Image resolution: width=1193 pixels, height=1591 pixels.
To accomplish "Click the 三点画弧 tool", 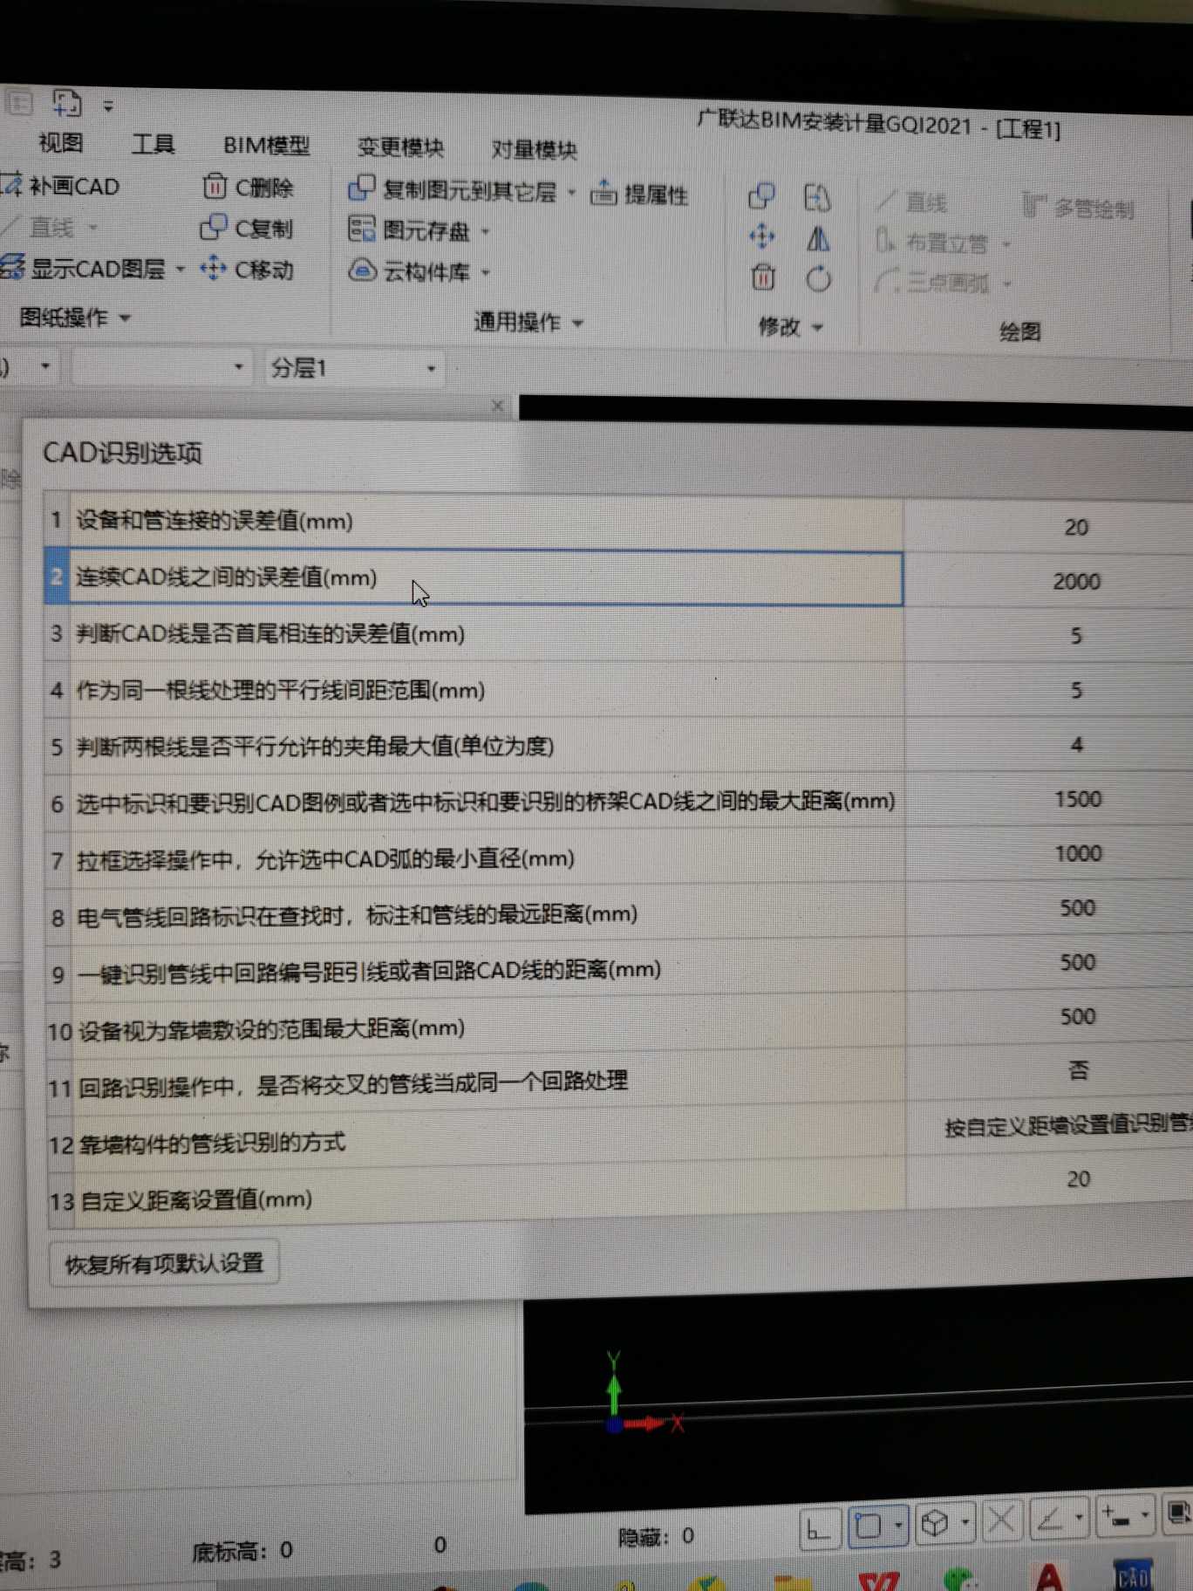I will coord(933,282).
